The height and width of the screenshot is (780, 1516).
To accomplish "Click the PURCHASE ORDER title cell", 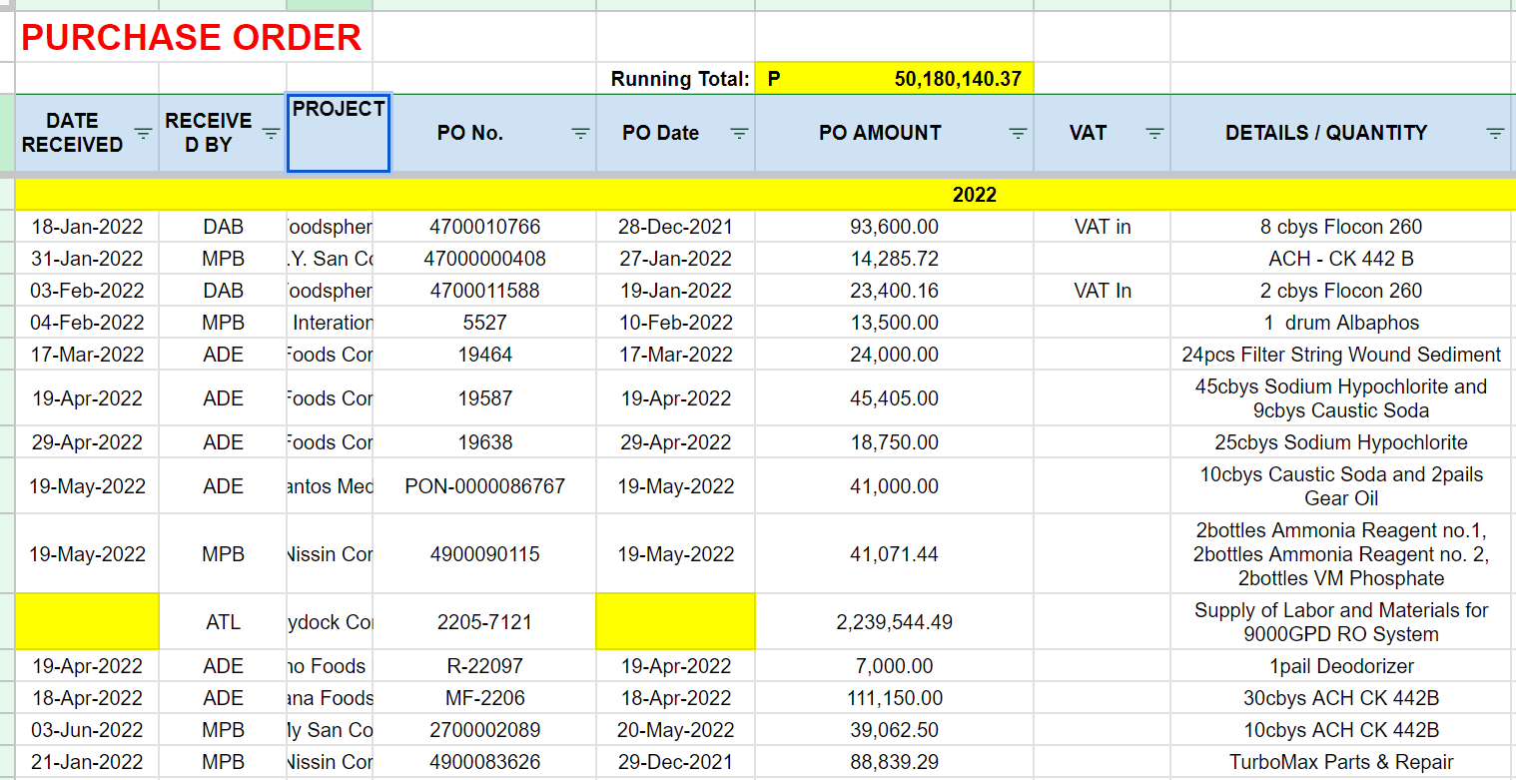I will (x=192, y=37).
